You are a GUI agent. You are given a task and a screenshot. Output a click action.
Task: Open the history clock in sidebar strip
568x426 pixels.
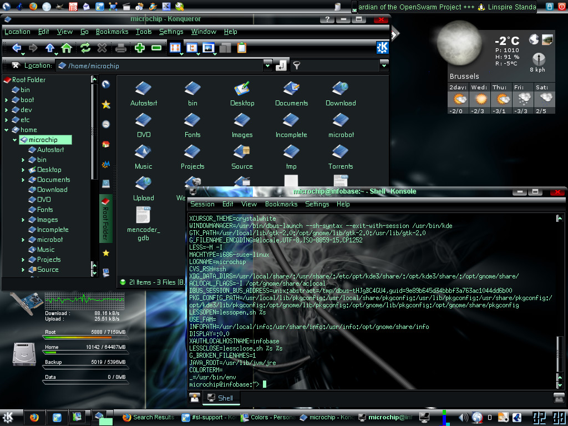106,124
